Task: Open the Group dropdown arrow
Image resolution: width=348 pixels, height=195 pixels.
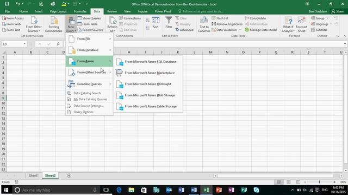Action: click(327, 18)
